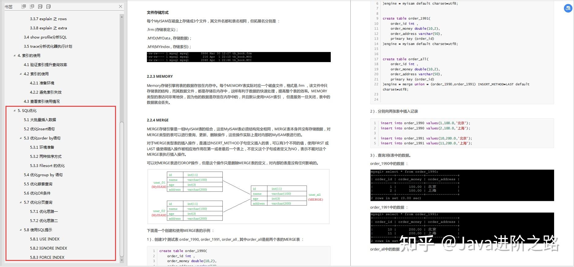This screenshot has height=267, width=574.
Task: Go to '5.4 优化group by 语句'
Action: pyautogui.click(x=43, y=175)
